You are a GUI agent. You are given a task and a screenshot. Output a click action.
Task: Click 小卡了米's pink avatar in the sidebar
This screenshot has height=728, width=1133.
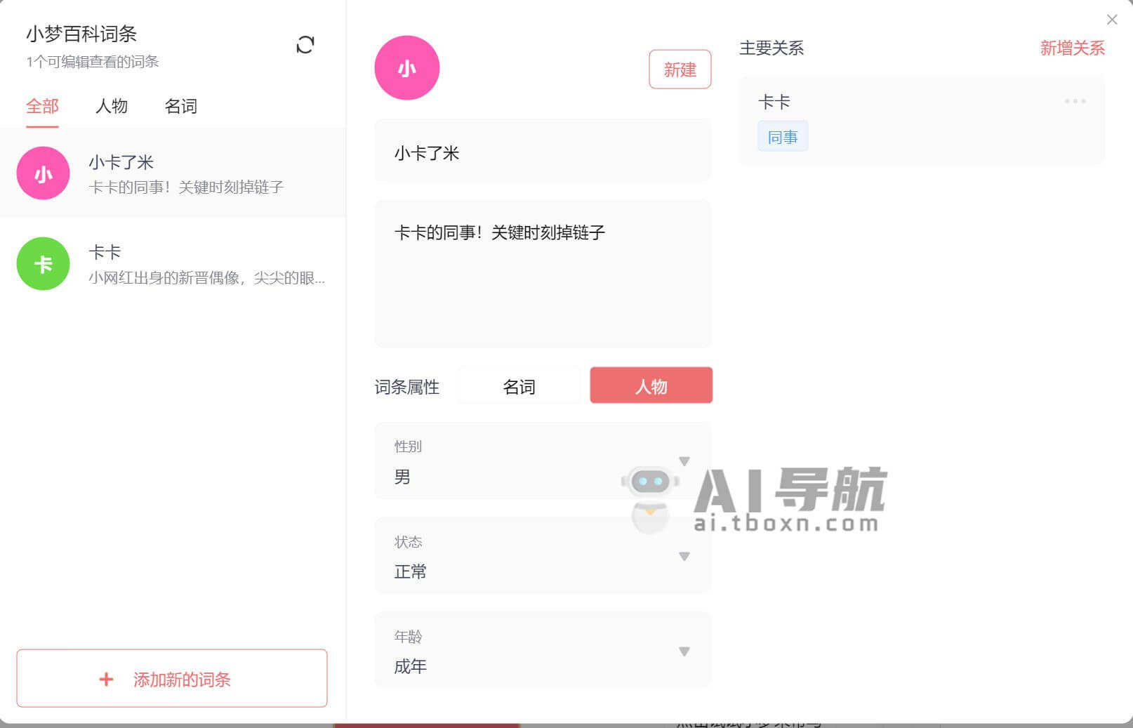click(43, 173)
